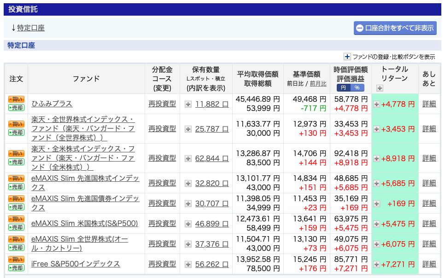Show fund registration and comparison buttons
The height and width of the screenshot is (278, 445).
(x=389, y=57)
